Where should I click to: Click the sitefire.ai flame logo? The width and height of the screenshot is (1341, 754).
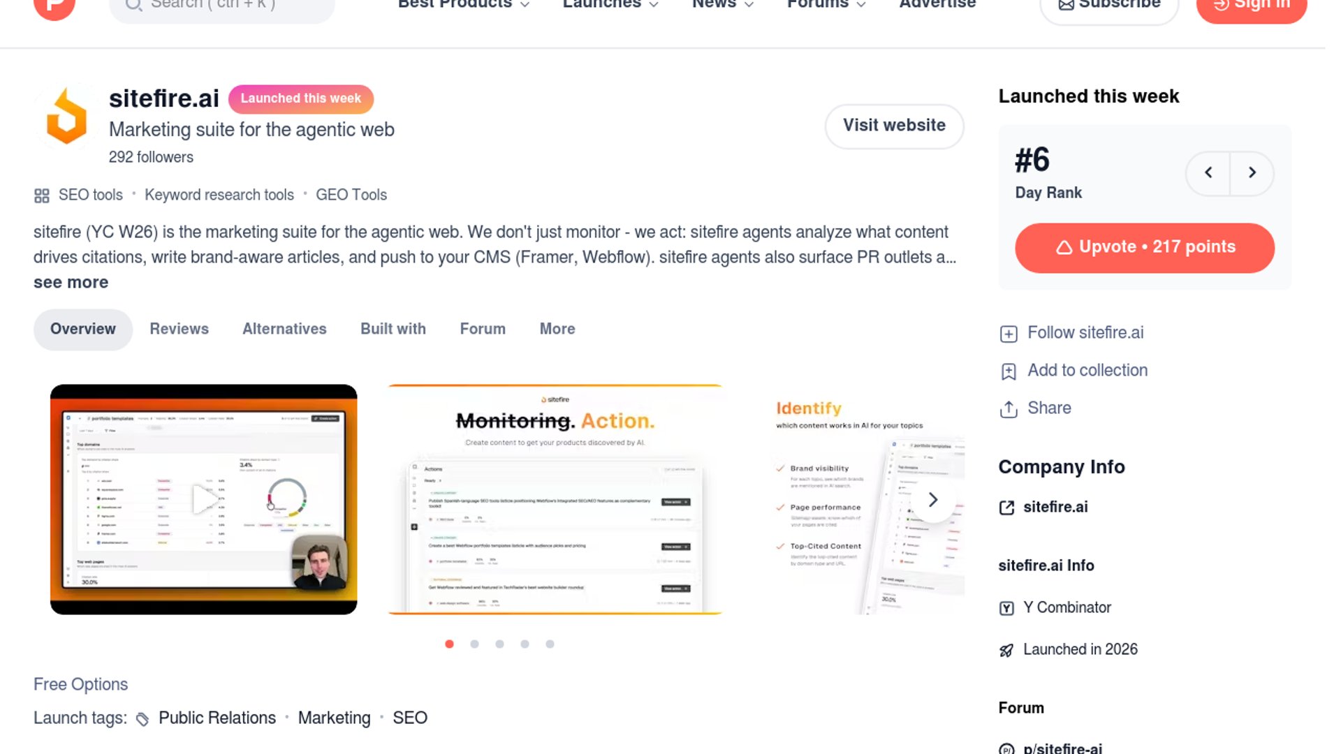[66, 116]
